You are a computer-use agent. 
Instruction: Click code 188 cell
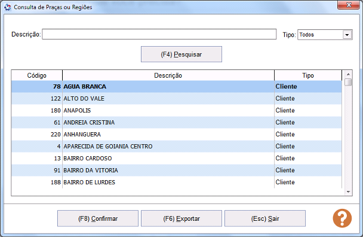point(37,182)
